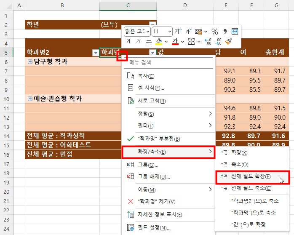Viewport: 294px width, 235px height.
Task: Open the 정렬 submenu in context menu
Action: click(x=168, y=114)
